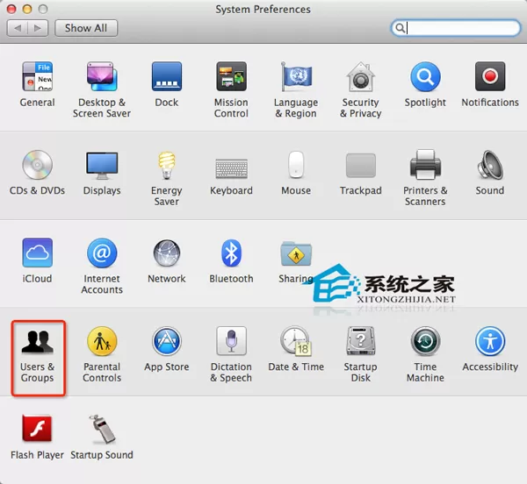
Task: Open the Flash Player pane
Action: tap(37, 438)
